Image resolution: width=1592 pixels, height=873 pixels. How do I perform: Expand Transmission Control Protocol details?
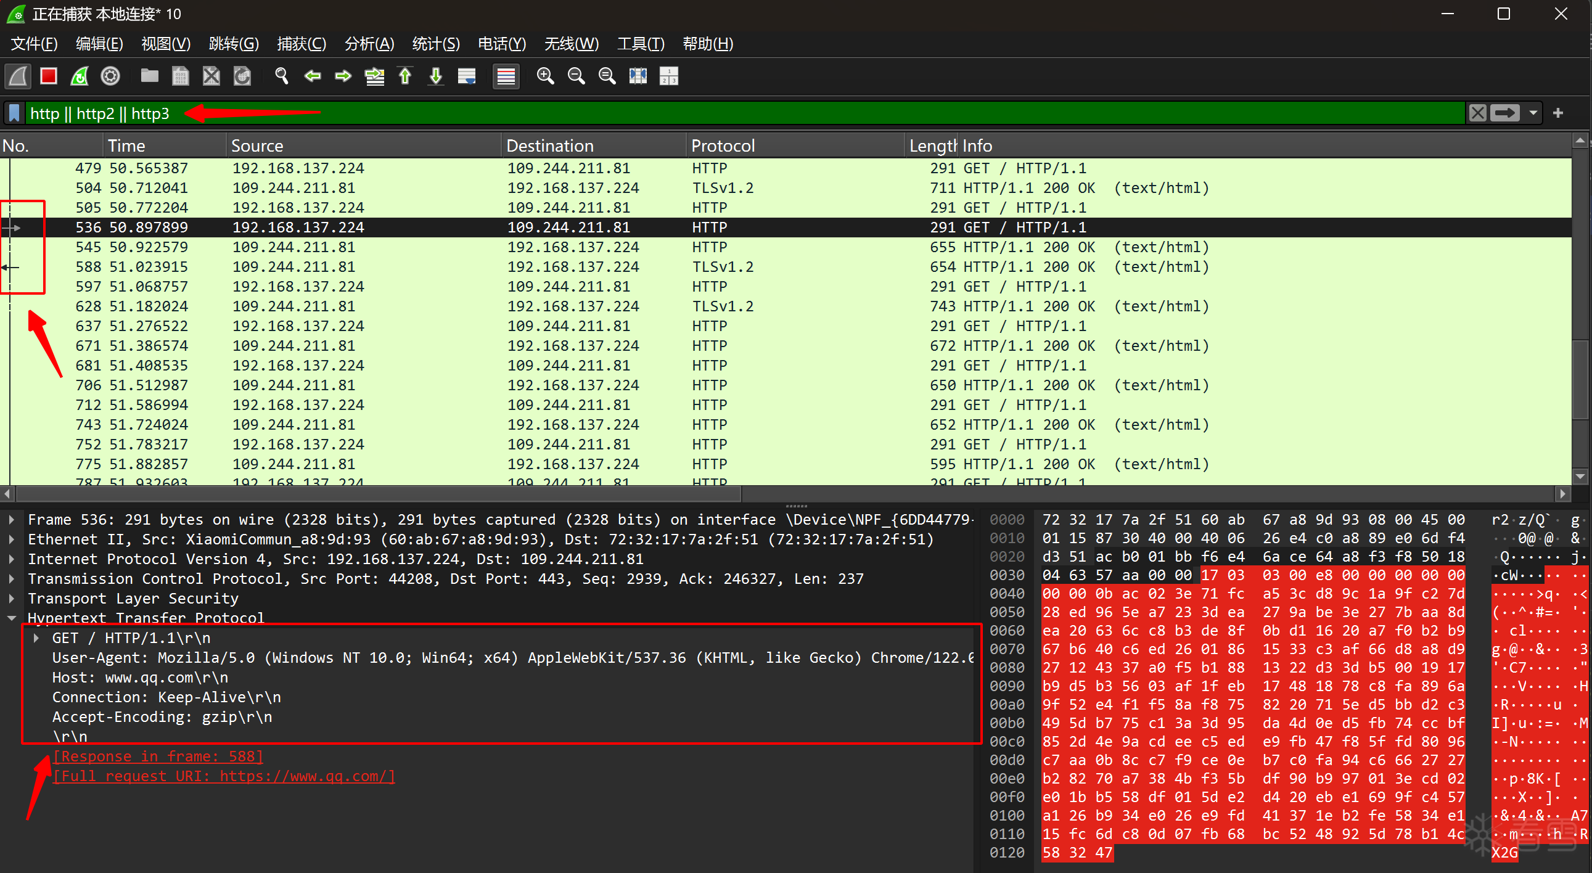[x=12, y=579]
